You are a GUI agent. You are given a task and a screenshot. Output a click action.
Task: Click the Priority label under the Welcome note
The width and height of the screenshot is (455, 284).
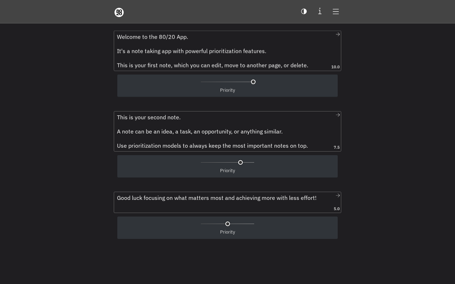click(227, 90)
